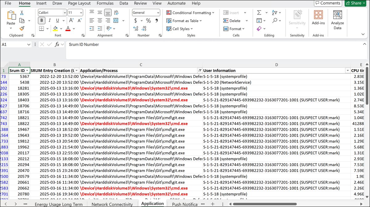Click the Cut scissors icon
Screen dimensions: 370x207
click(22, 13)
